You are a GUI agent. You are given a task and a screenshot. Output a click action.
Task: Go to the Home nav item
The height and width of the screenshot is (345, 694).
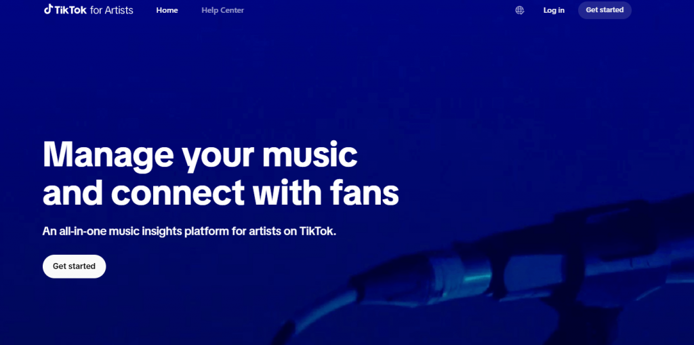click(167, 10)
